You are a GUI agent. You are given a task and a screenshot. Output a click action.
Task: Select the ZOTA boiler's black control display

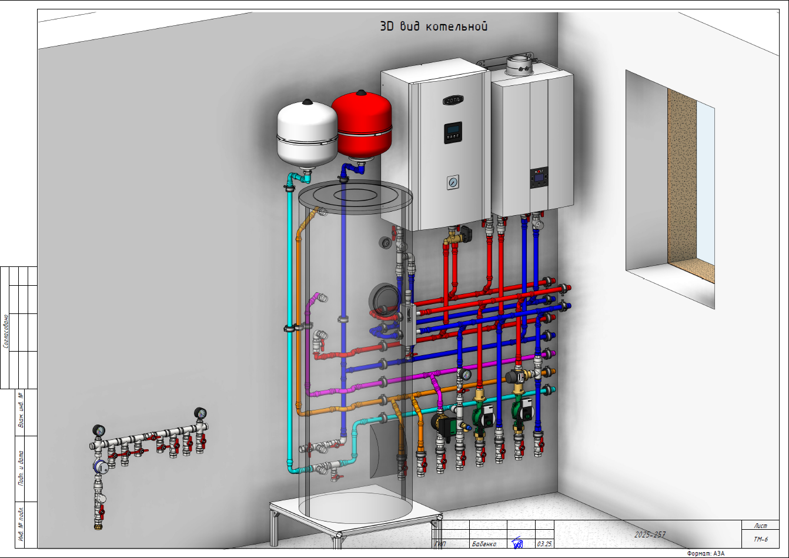452,133
